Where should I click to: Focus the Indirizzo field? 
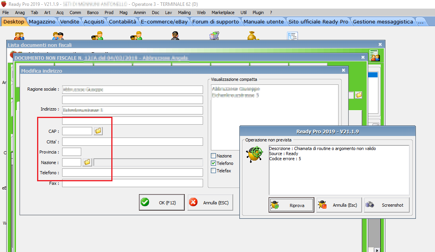point(132,110)
